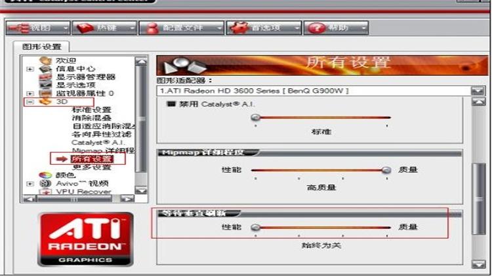
Task: Select the 图形设置 tab
Action: pos(41,46)
